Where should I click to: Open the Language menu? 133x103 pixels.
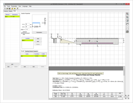pos(25,6)
